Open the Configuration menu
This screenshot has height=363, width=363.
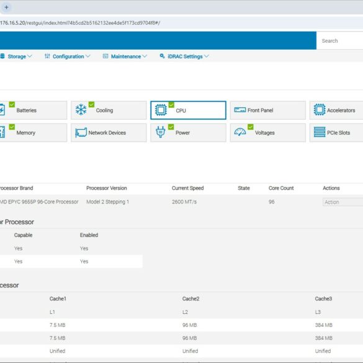point(68,56)
